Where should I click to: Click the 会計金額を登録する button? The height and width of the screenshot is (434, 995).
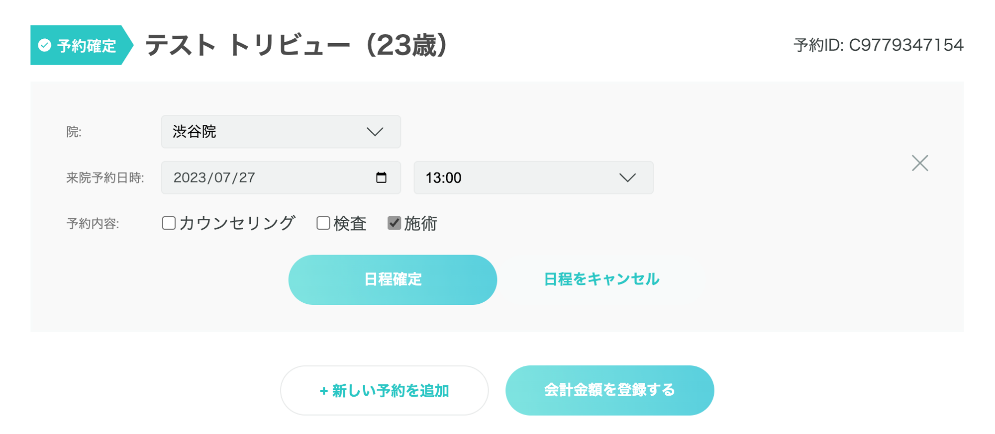point(609,390)
